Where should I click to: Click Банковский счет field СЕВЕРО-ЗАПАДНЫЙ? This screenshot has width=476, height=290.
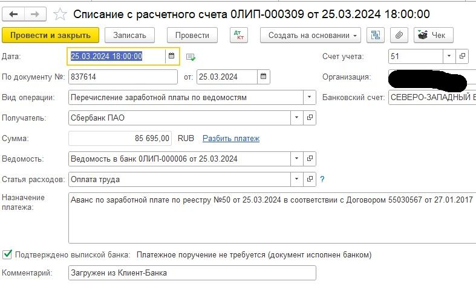tap(432, 97)
